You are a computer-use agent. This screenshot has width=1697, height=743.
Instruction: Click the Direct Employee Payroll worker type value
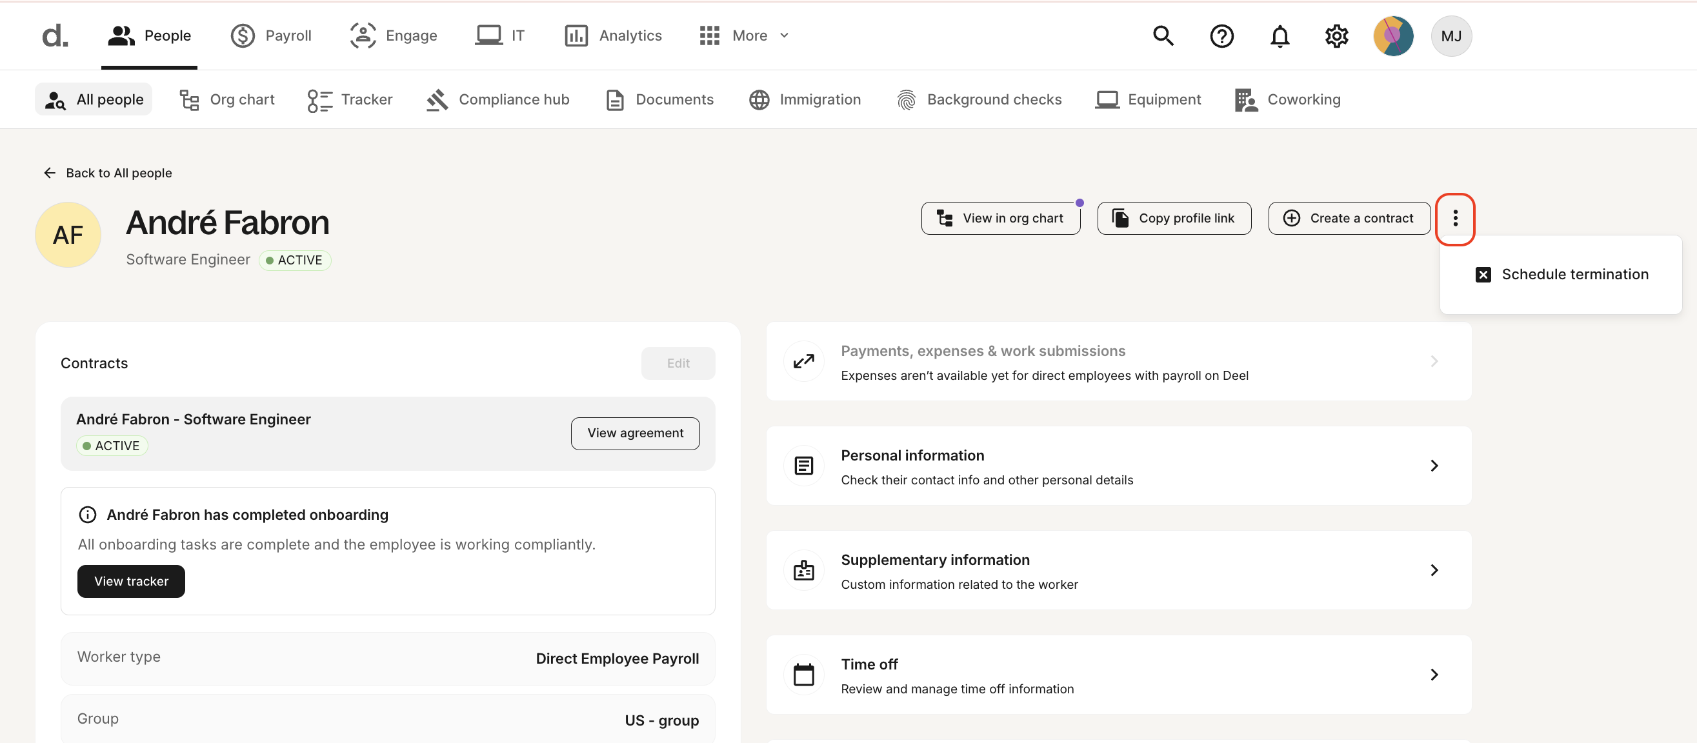pos(618,659)
